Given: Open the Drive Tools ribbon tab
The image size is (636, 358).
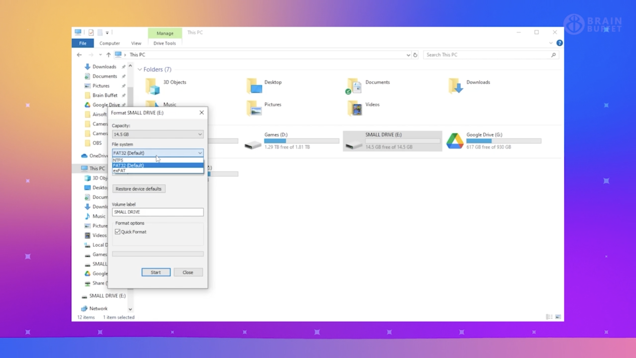Looking at the screenshot, I should 165,43.
